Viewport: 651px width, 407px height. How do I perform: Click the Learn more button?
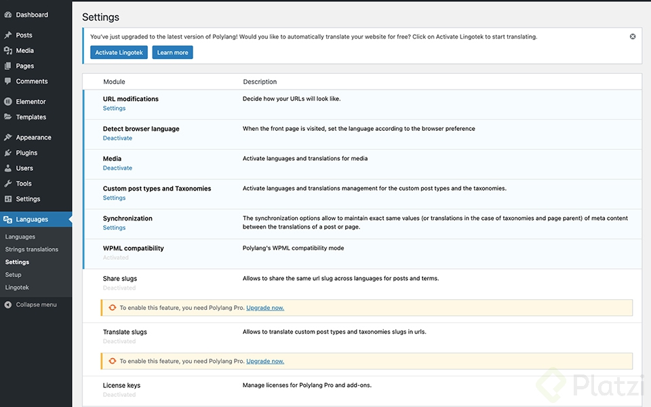(x=172, y=52)
